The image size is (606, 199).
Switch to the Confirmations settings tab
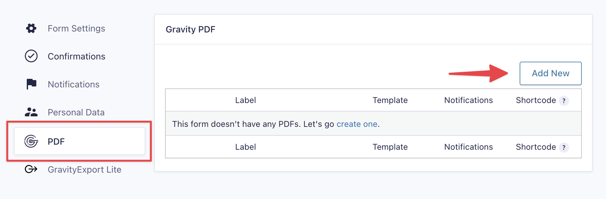point(76,56)
